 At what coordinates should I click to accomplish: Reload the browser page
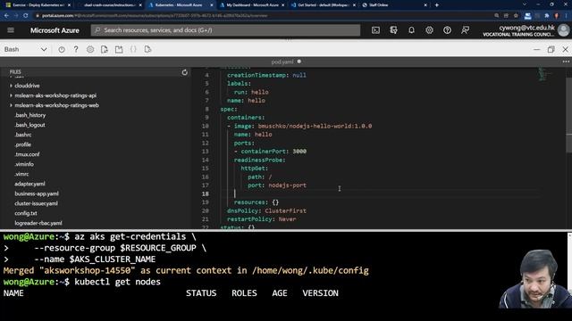pyautogui.click(x=26, y=16)
